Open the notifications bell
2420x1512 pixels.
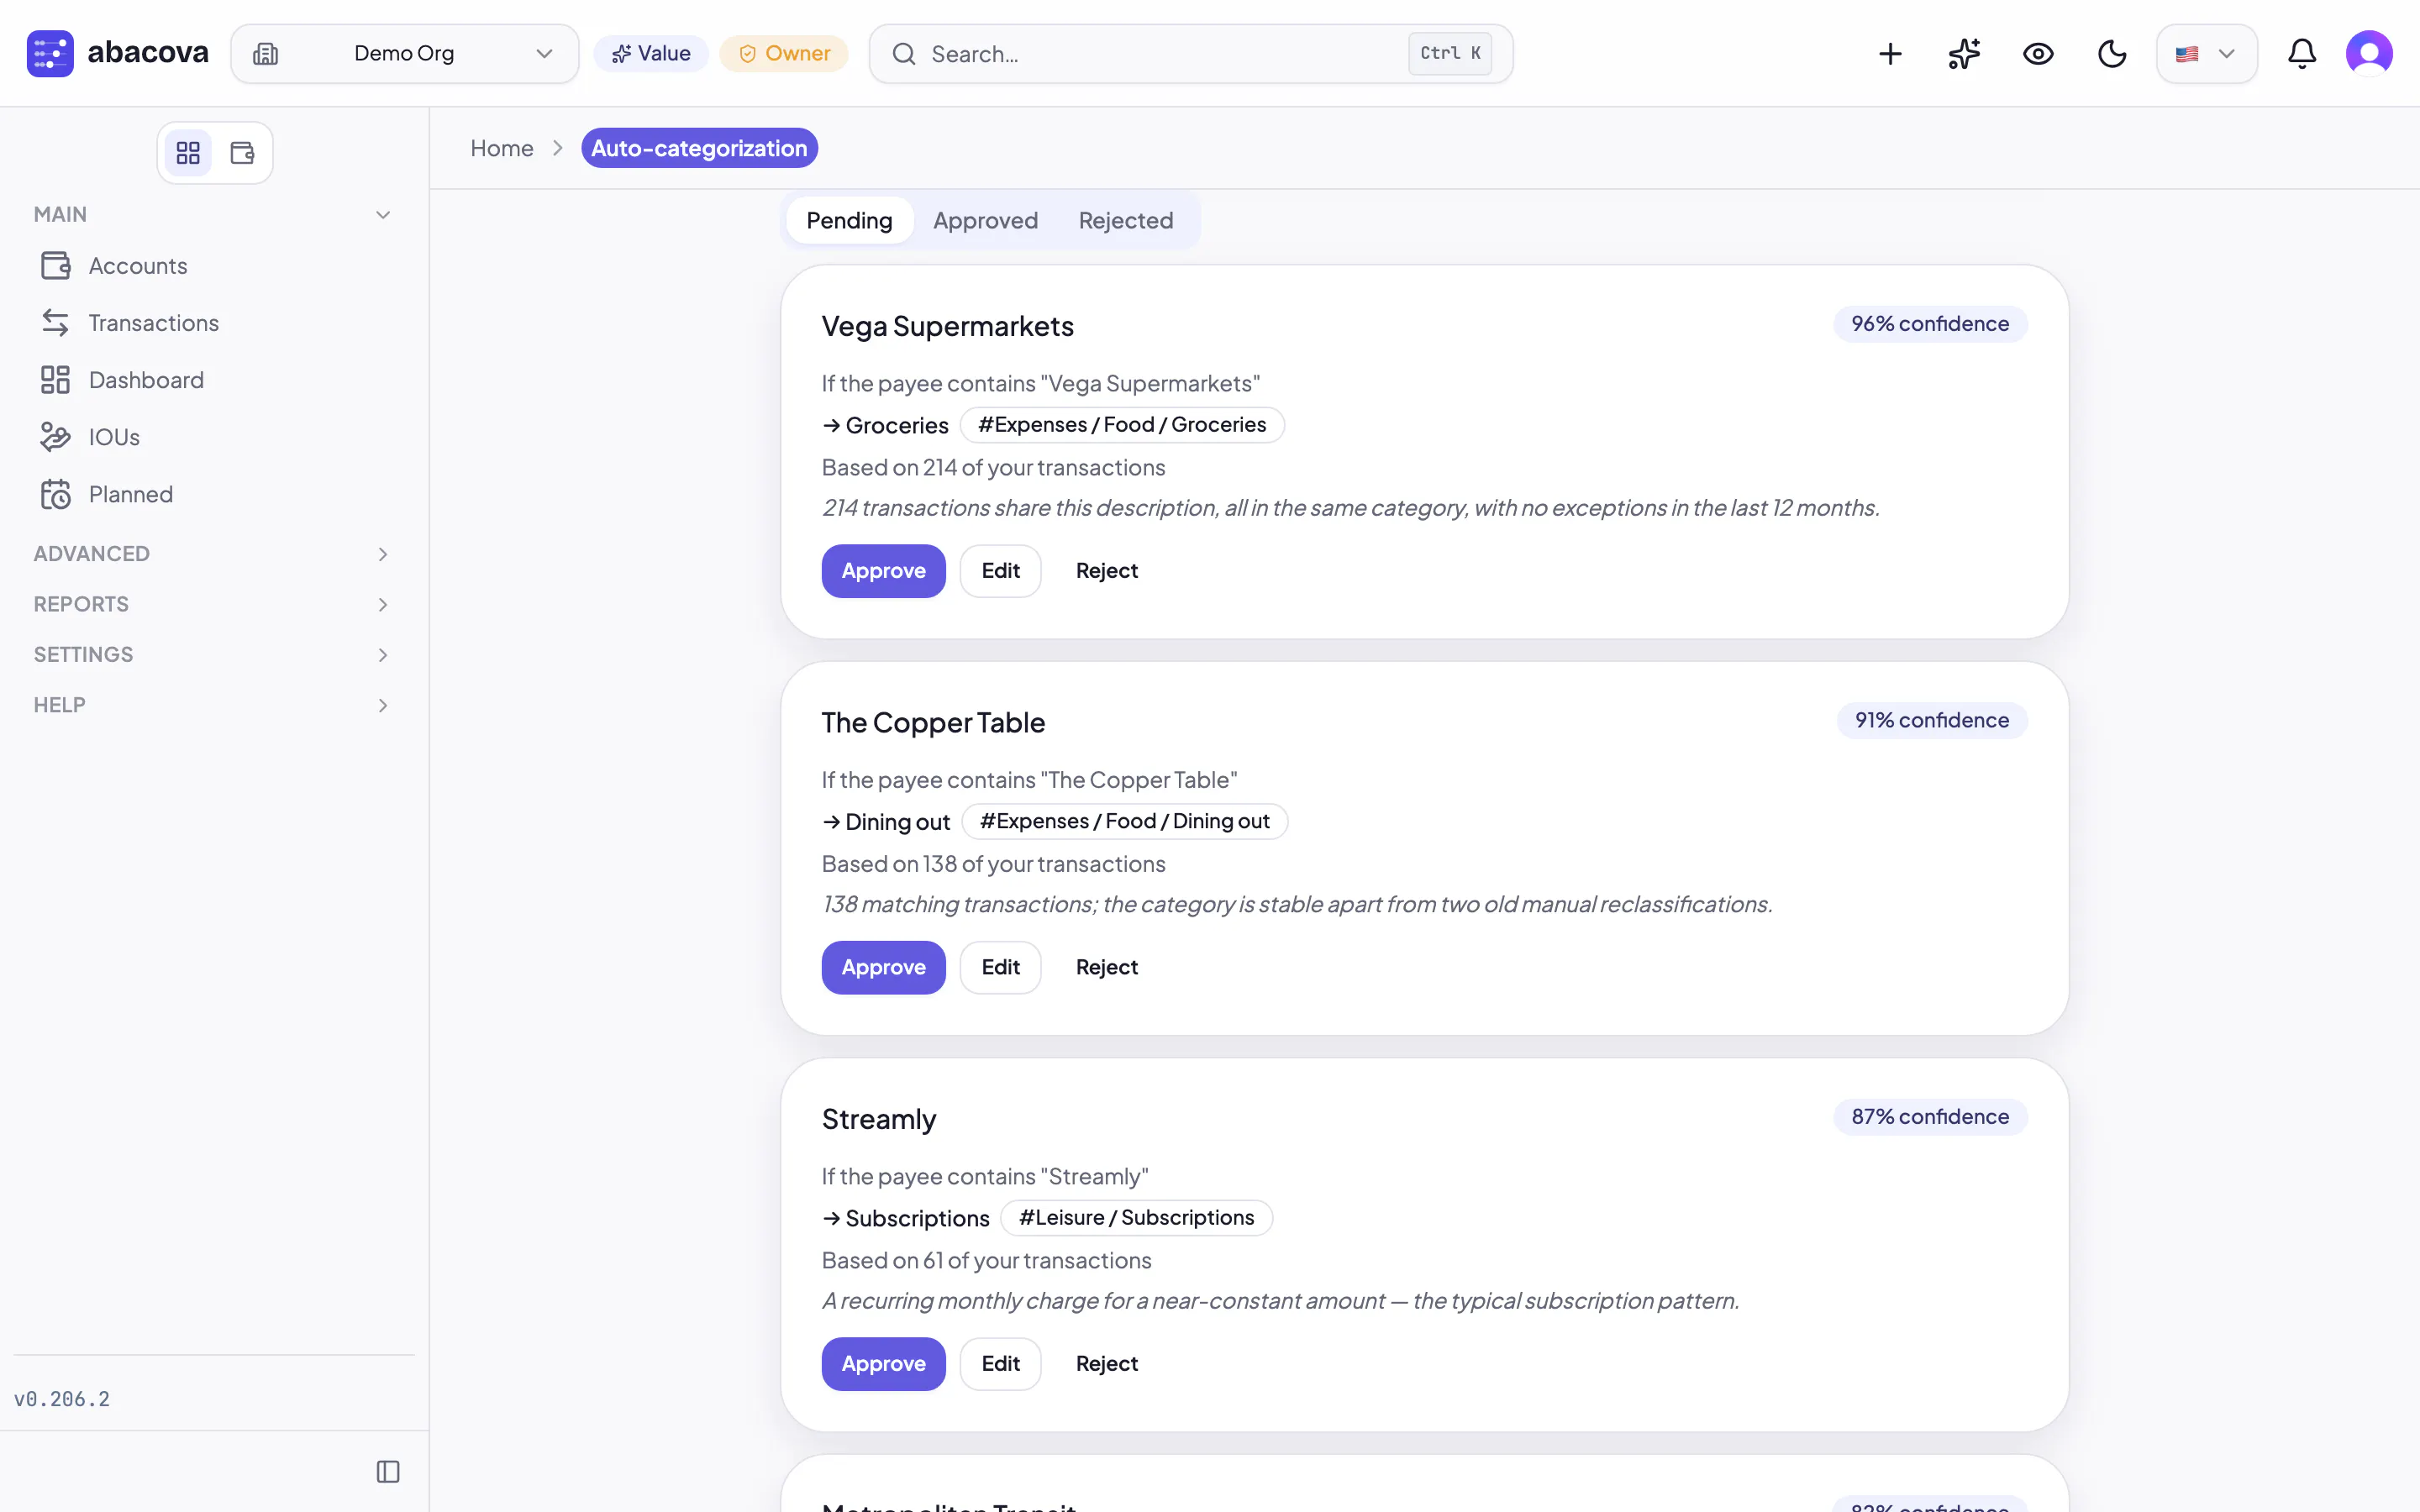tap(2302, 54)
